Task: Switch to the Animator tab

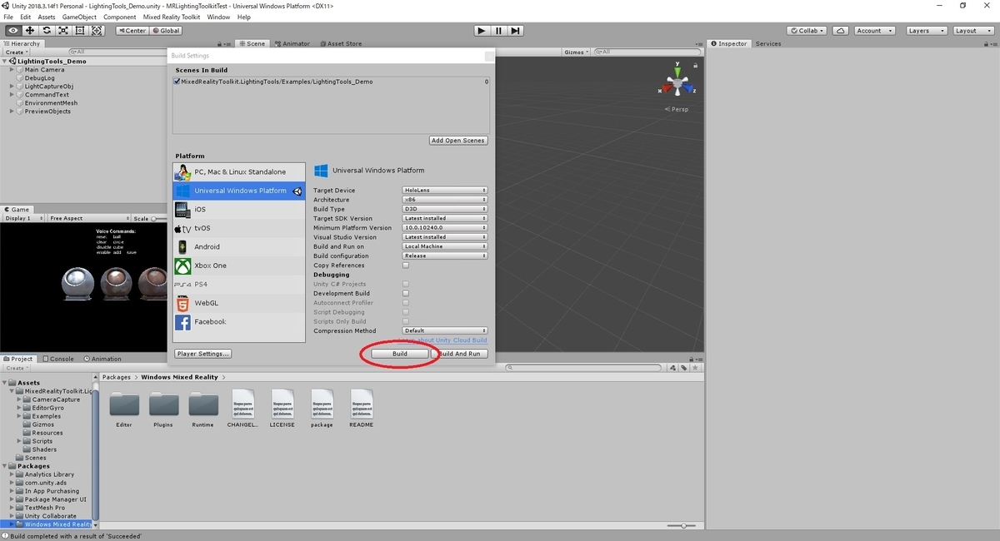Action: pos(292,43)
